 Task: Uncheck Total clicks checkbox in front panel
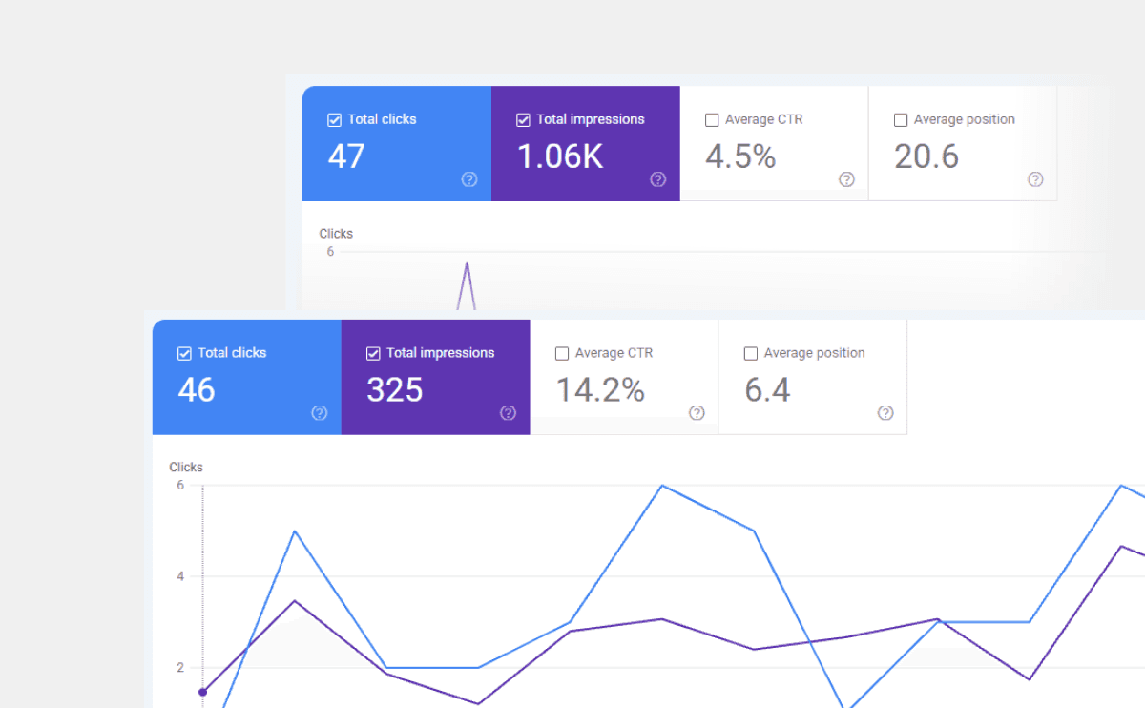(x=184, y=354)
